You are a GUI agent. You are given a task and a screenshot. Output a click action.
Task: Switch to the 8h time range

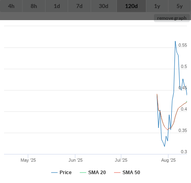[x=34, y=6]
